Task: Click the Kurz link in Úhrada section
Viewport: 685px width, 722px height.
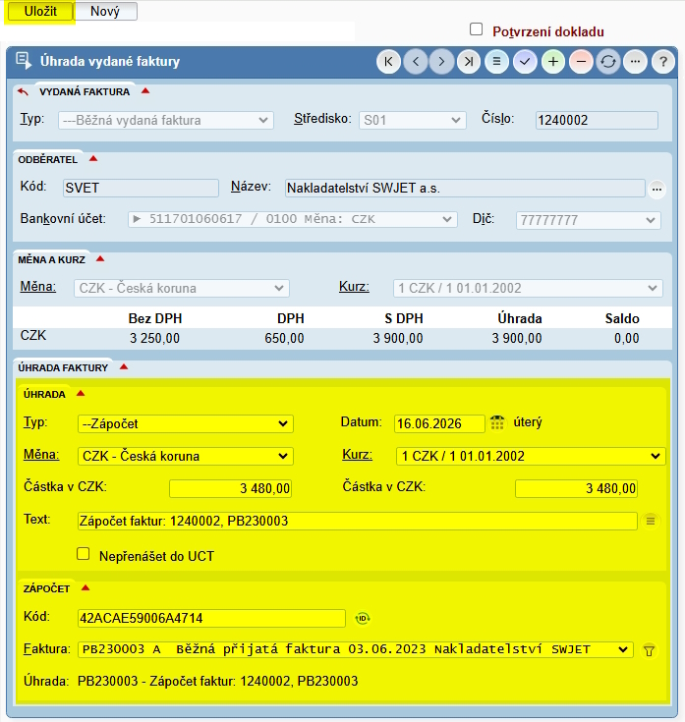Action: (x=357, y=455)
